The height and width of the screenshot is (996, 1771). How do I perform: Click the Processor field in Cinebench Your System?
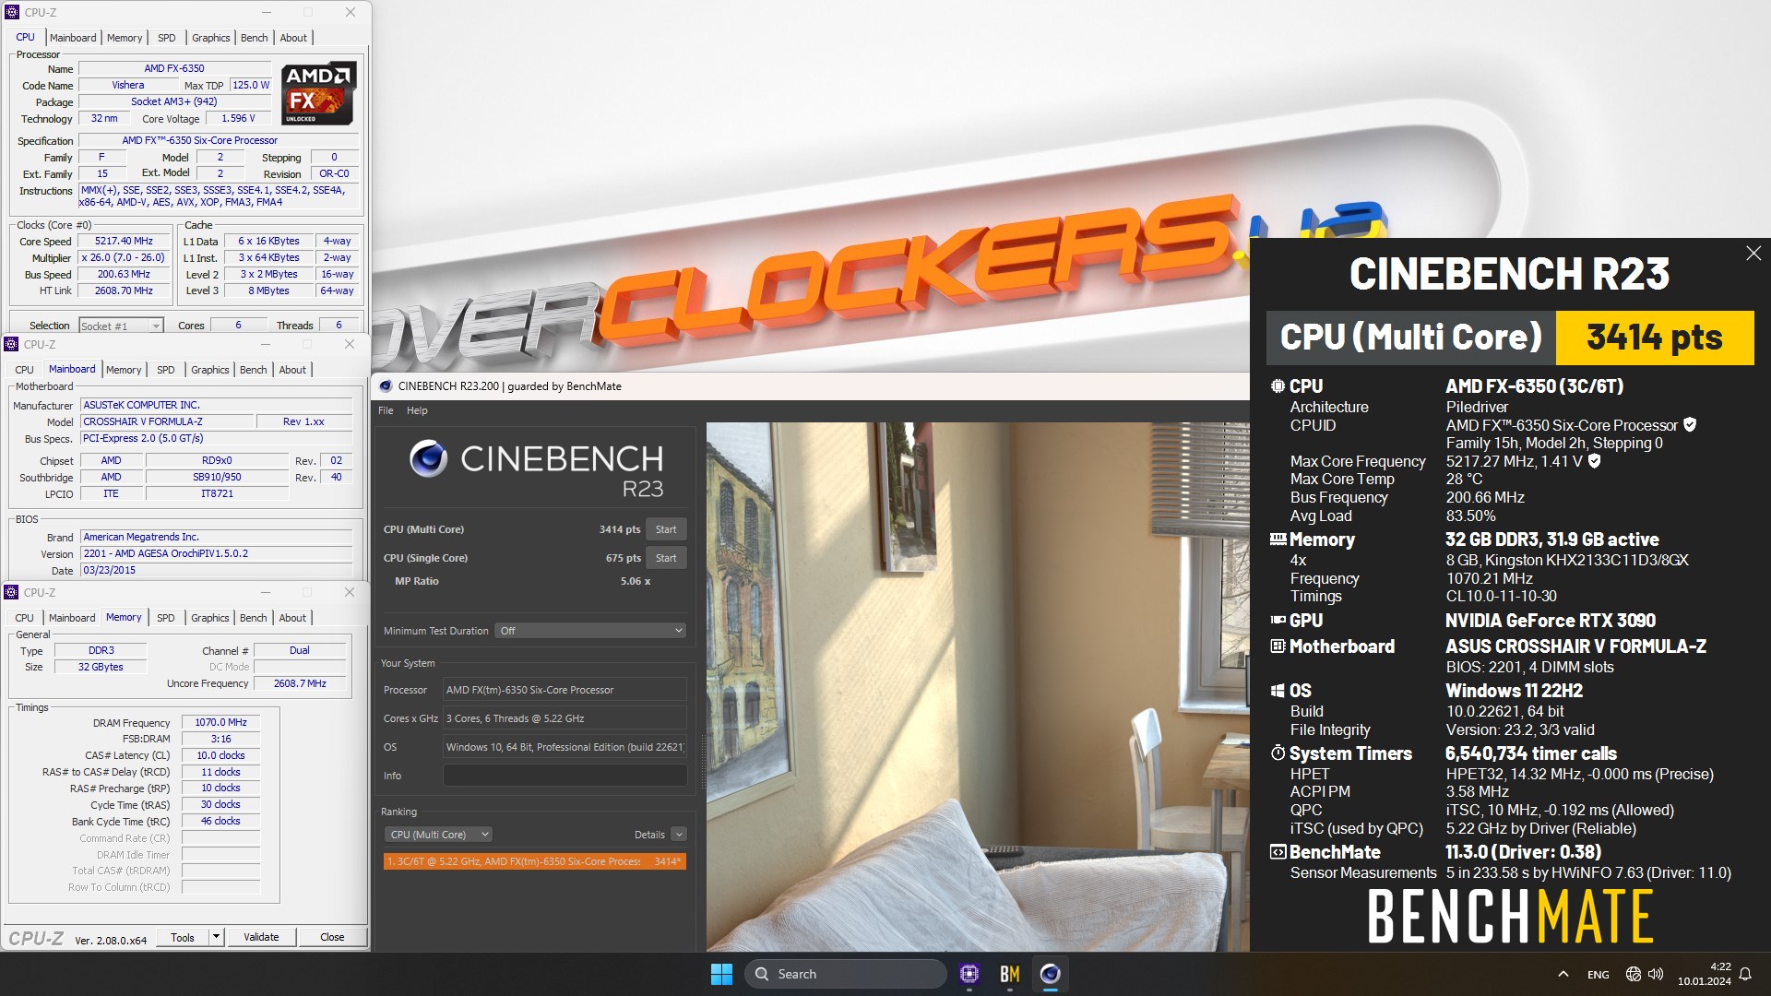pyautogui.click(x=565, y=690)
